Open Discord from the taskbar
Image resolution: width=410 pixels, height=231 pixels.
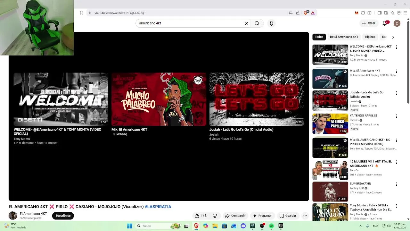pos(243,226)
